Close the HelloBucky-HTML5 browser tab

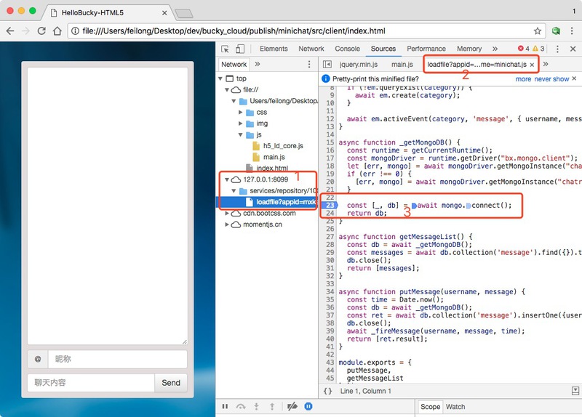click(164, 13)
